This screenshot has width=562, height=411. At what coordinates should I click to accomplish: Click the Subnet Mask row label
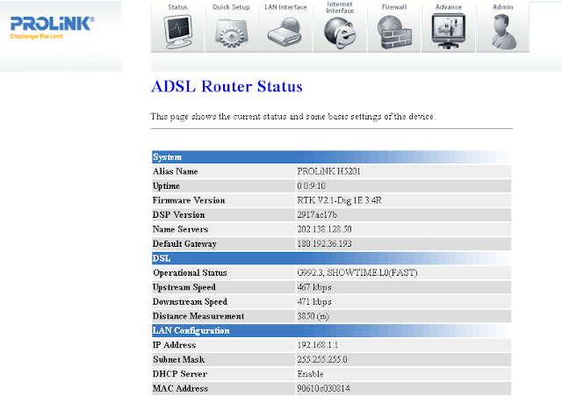pos(179,359)
